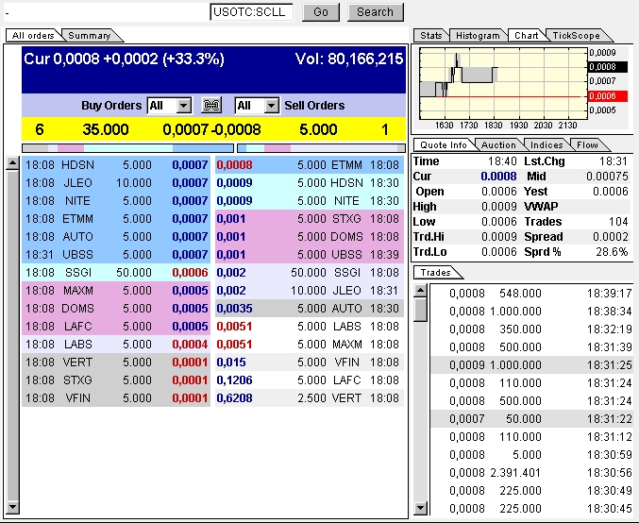Click the 0,0007 trade at 18:31:22
639x523 pixels.
[531, 418]
